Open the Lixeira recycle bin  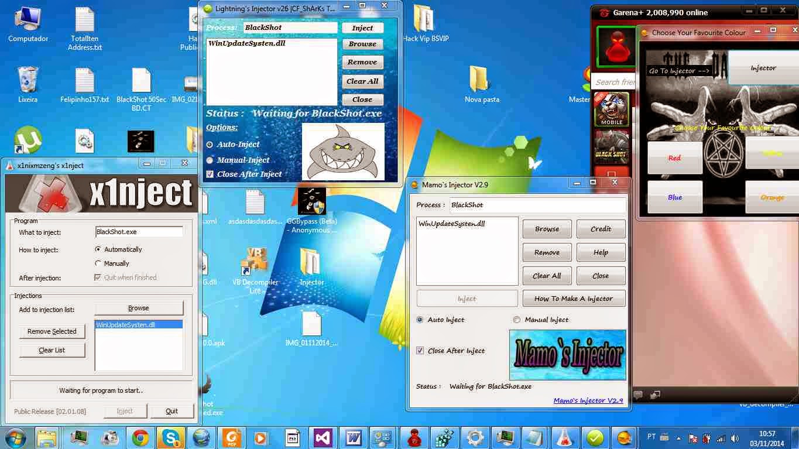[x=28, y=85]
